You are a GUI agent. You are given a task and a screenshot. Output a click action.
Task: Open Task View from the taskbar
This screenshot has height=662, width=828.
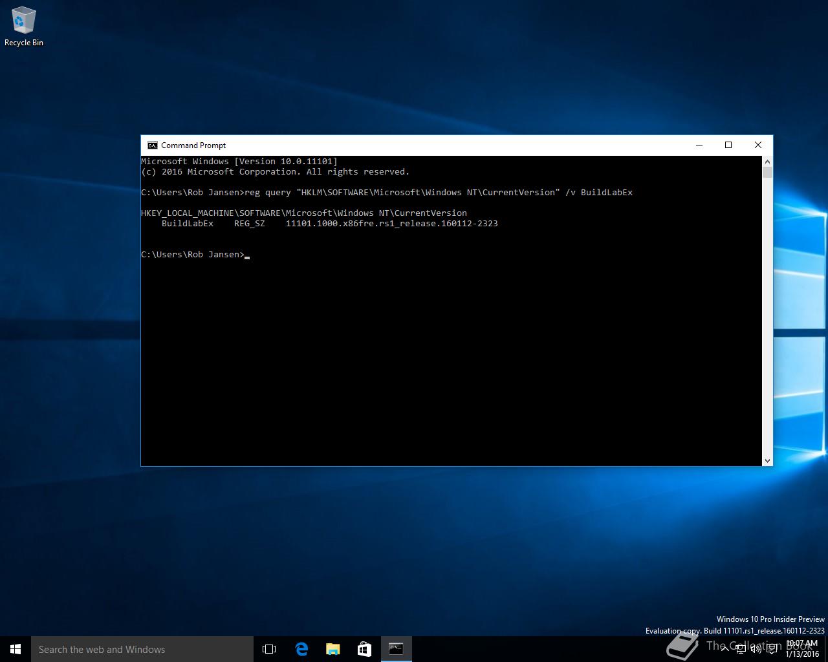point(269,649)
